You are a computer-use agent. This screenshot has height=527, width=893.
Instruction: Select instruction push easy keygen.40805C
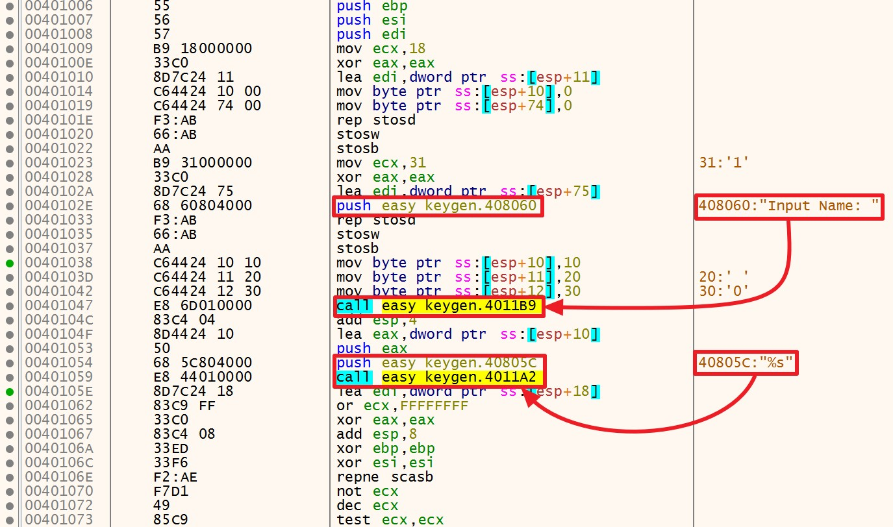[437, 363]
